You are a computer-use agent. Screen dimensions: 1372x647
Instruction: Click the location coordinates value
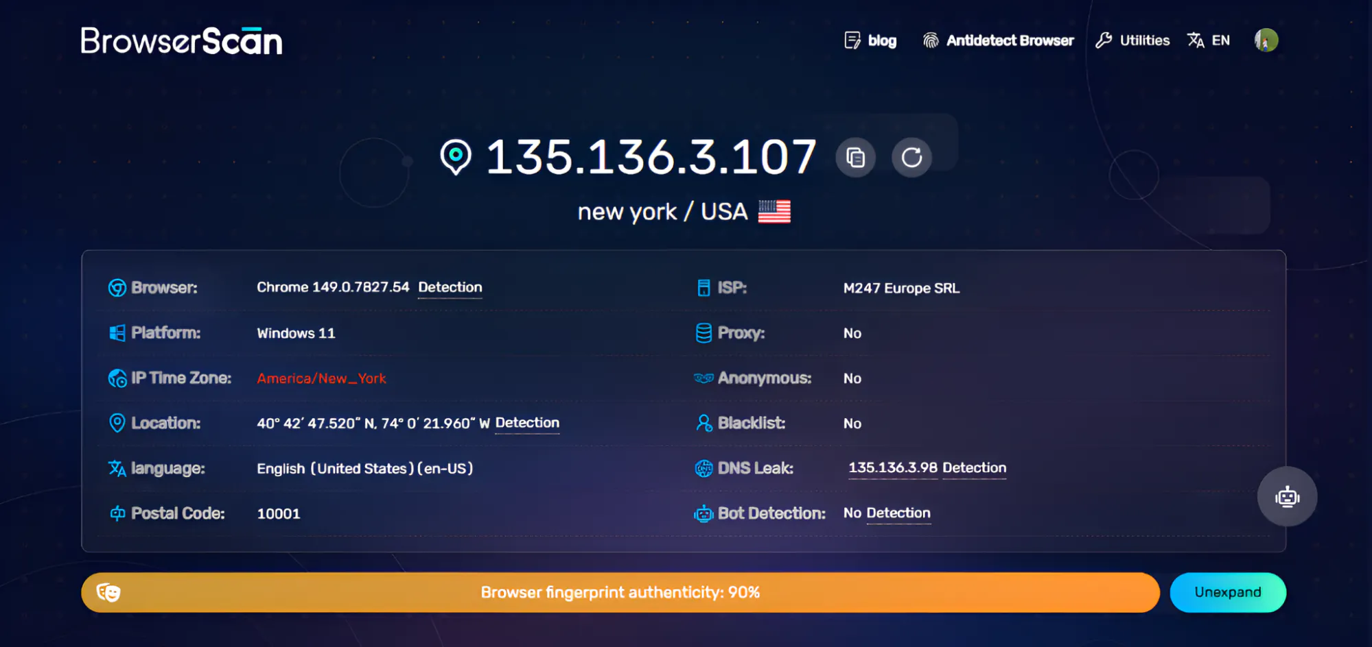pos(373,424)
